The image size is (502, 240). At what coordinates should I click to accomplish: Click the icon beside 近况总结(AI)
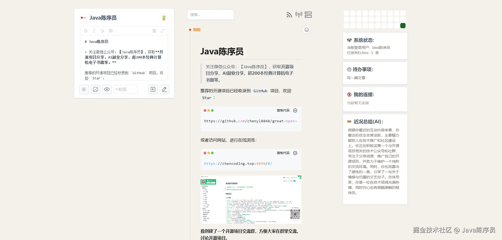click(349, 122)
